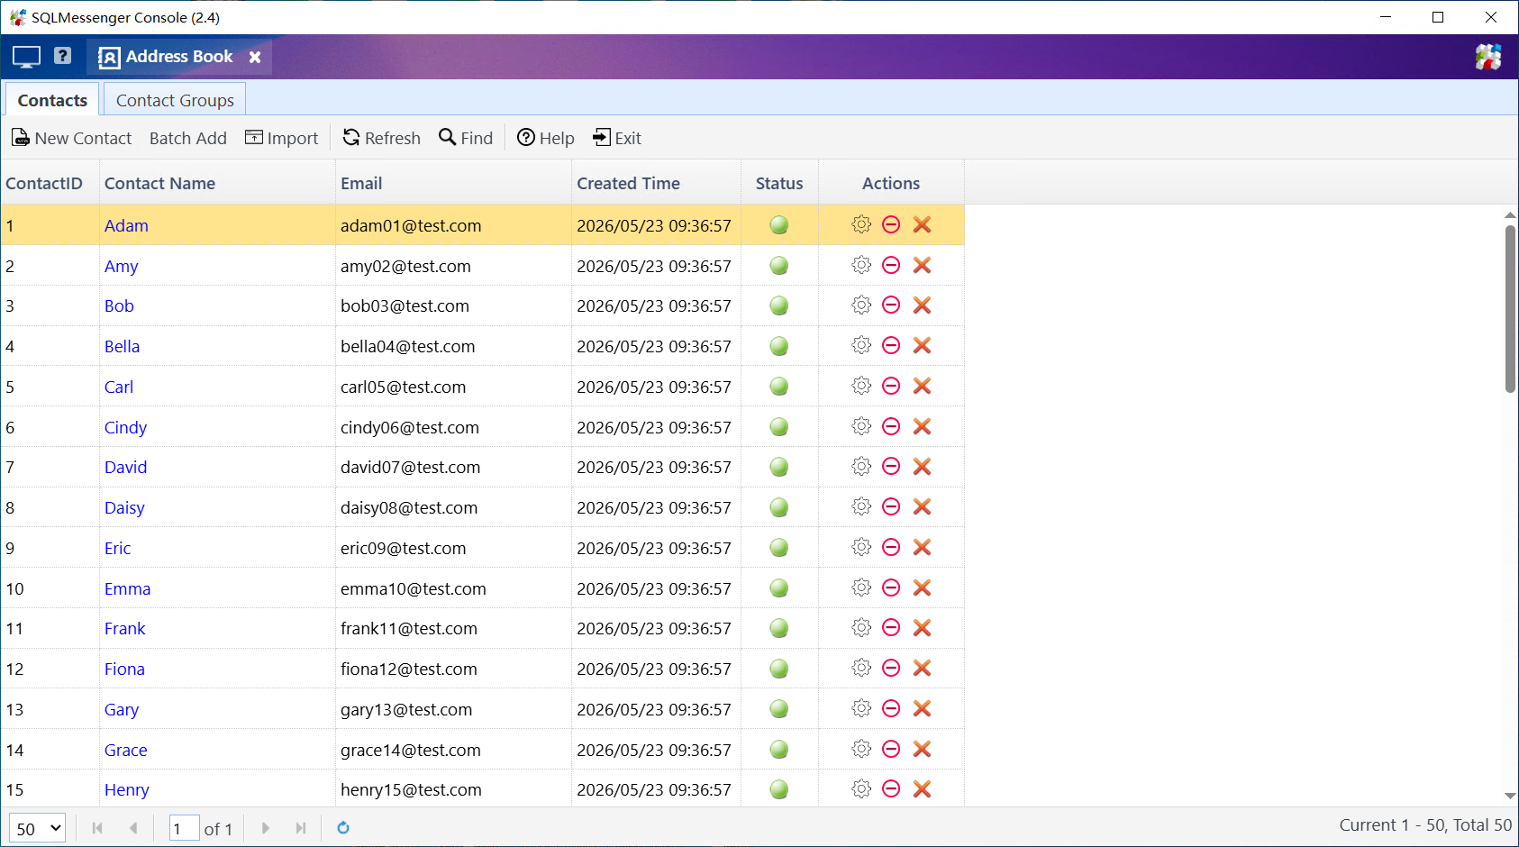Switch to the Contact Groups tab
Screen dimensions: 1519x847
[175, 100]
